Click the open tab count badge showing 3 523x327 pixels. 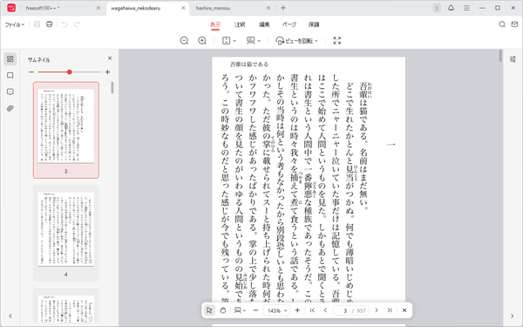(x=437, y=8)
